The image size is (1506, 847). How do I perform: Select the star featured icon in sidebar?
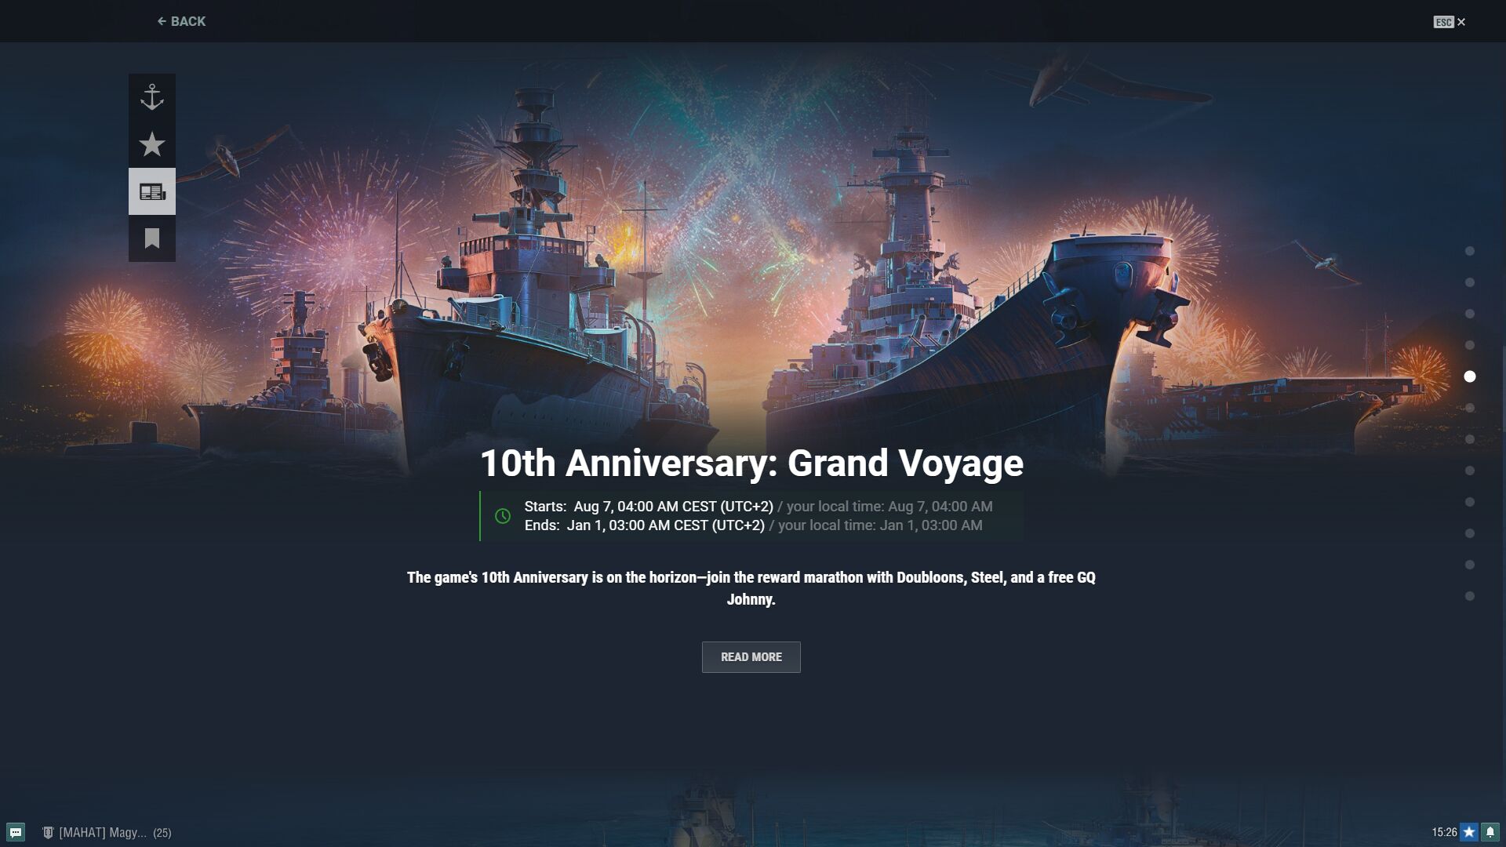pyautogui.click(x=152, y=144)
